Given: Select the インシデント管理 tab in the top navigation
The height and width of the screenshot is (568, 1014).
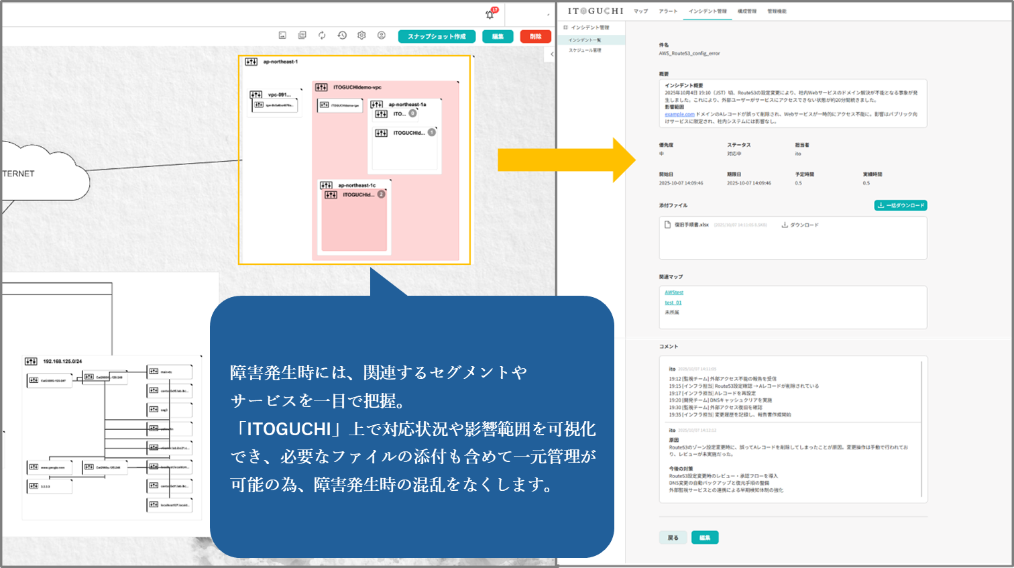Looking at the screenshot, I should coord(708,11).
